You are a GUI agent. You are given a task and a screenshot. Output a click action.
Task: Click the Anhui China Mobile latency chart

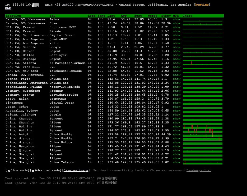(203, 135)
